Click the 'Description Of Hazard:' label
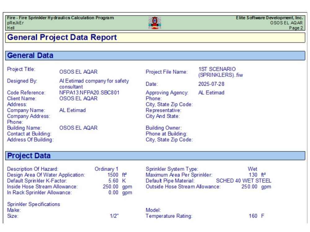 coord(33,169)
